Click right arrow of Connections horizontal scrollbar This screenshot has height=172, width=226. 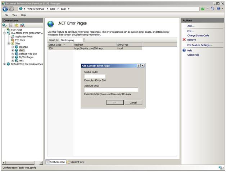click(x=41, y=163)
